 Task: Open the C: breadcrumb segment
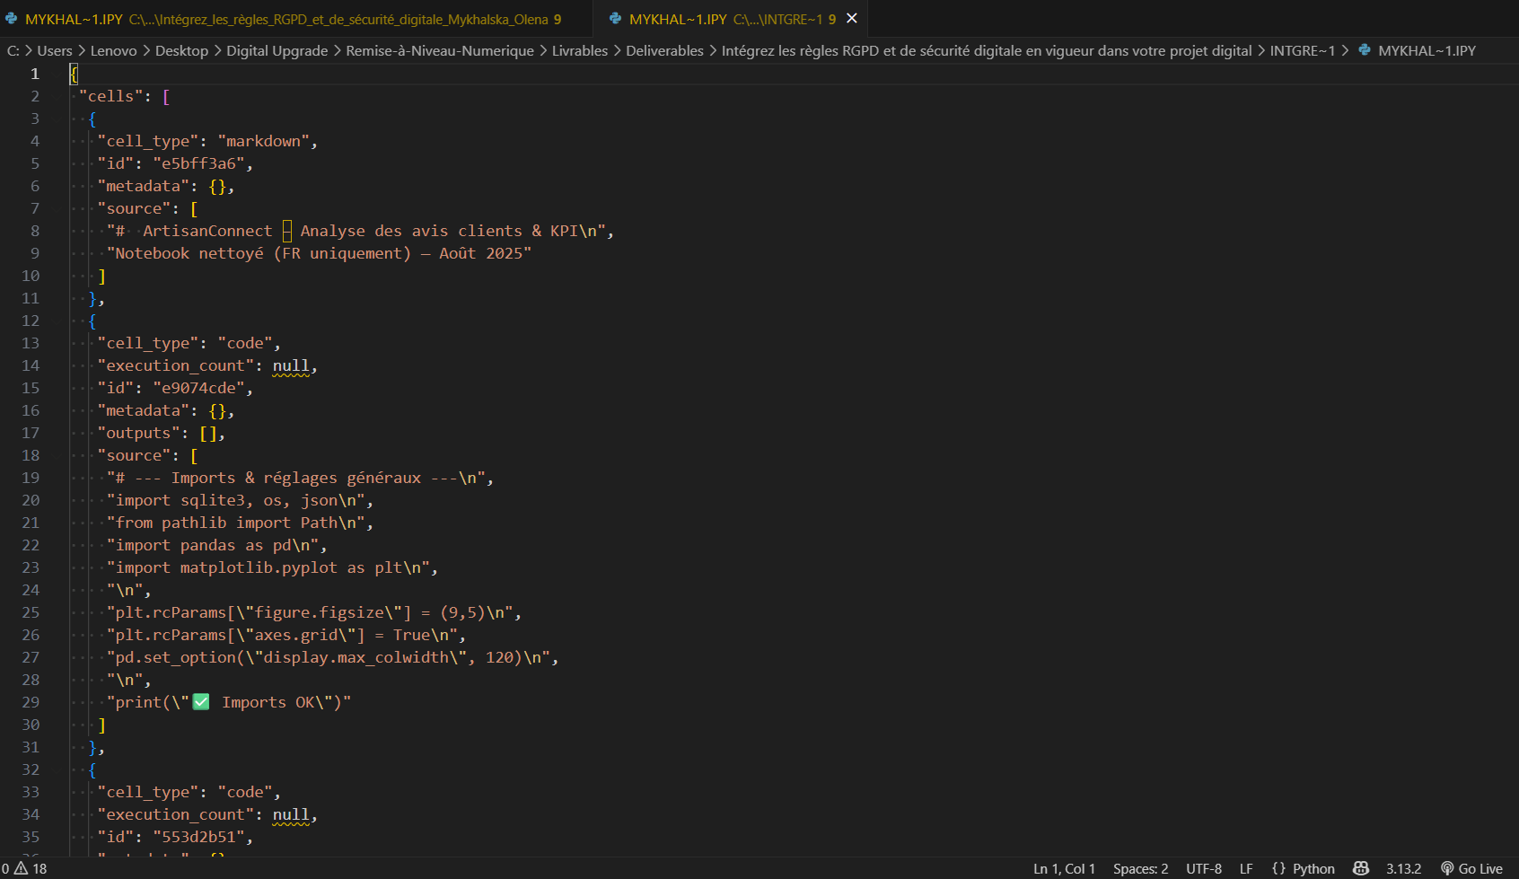click(13, 50)
